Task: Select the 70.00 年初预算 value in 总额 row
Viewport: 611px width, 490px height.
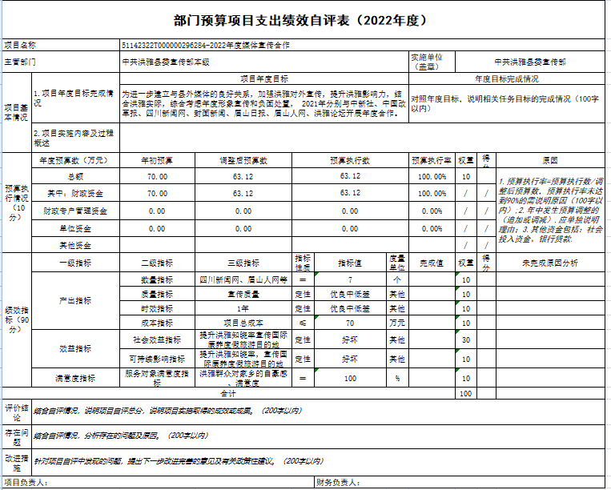Action: point(157,176)
